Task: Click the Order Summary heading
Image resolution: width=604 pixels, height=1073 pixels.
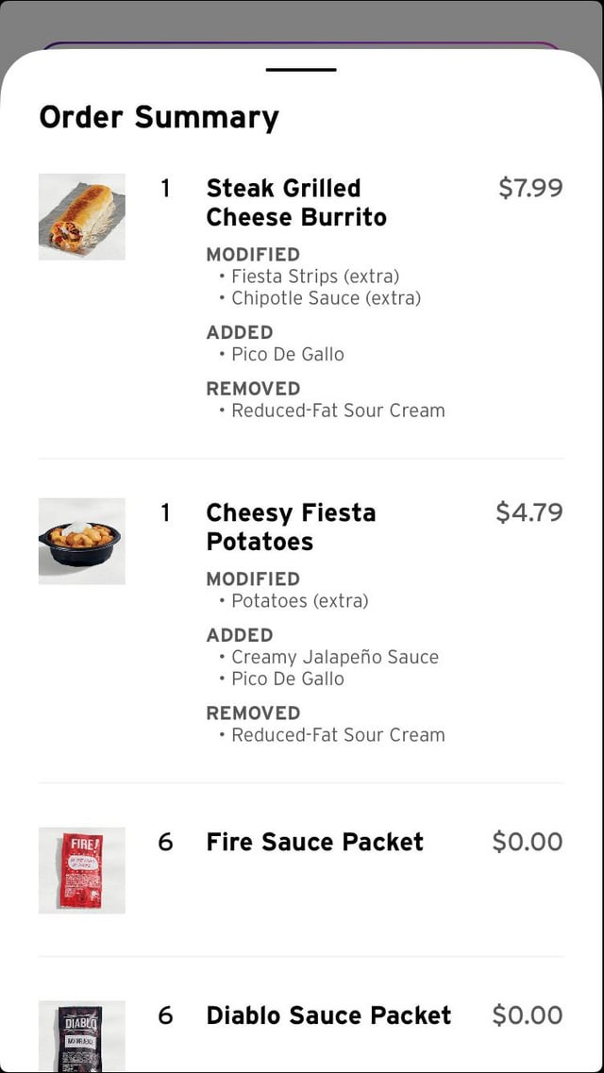Action: (159, 117)
